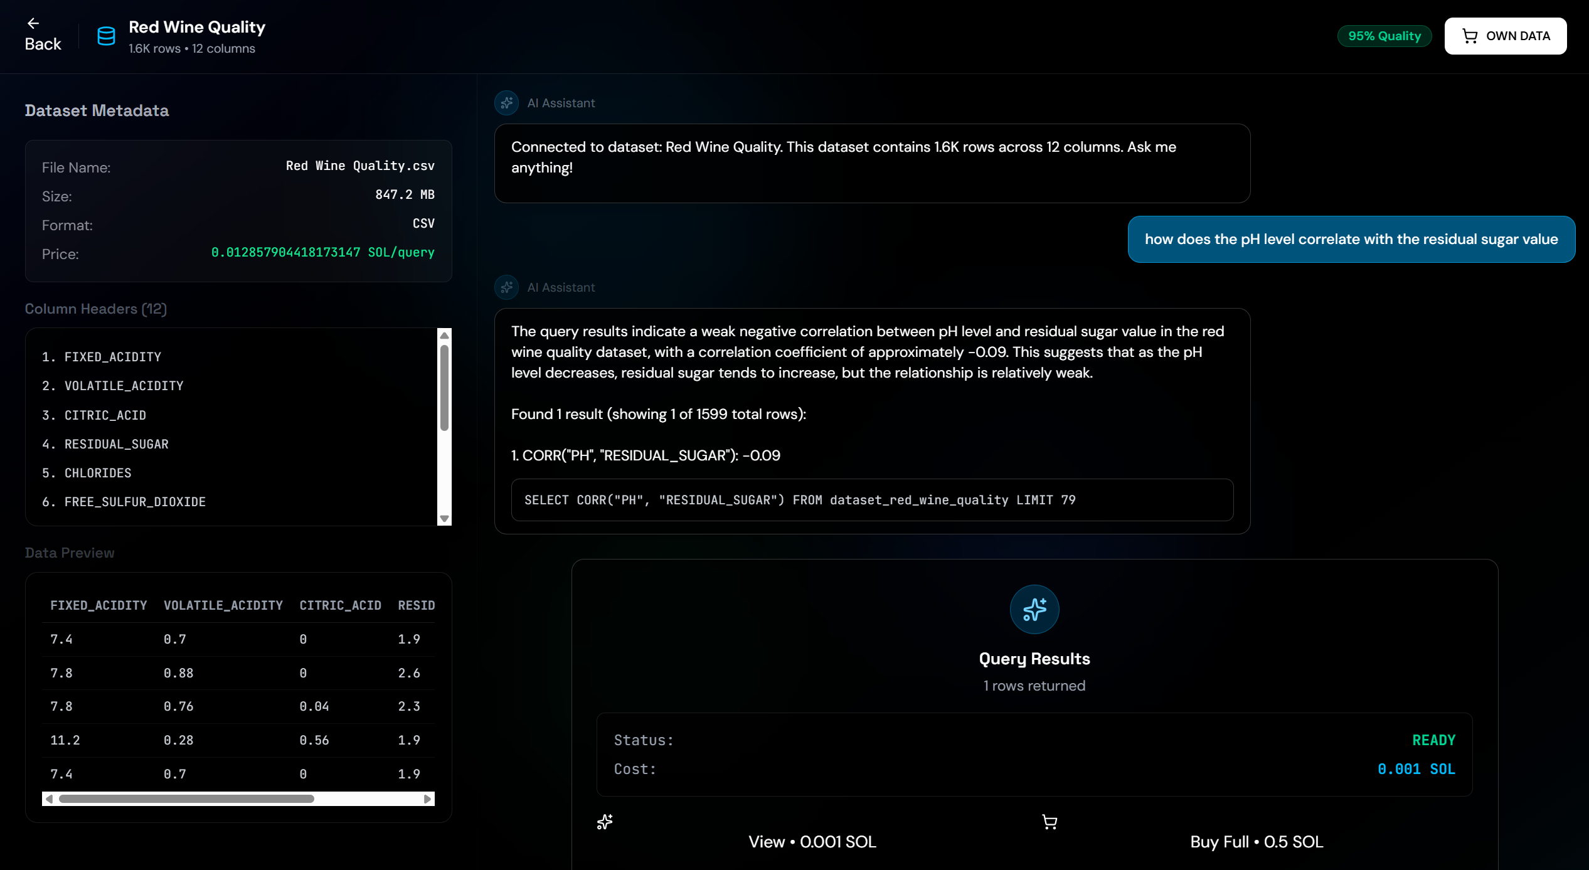Click the sparkle icon next to View option
Image resolution: width=1589 pixels, height=870 pixels.
(x=605, y=822)
